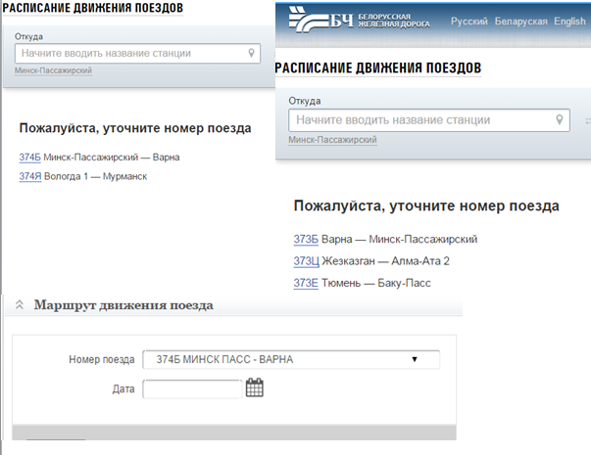This screenshot has width=591, height=455.
Task: Click the Дата input field
Action: (192, 389)
